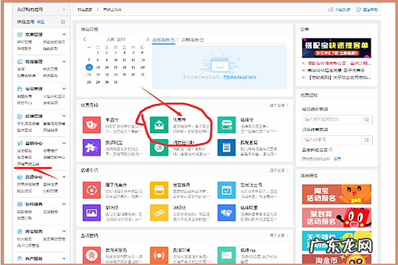Open 发布宝贝 in sidebar
This screenshot has width=398, height=265.
50,103
